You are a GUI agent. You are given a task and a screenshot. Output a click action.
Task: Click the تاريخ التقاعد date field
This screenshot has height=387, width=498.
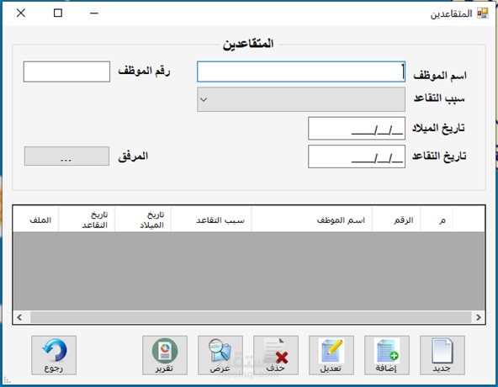pos(357,156)
